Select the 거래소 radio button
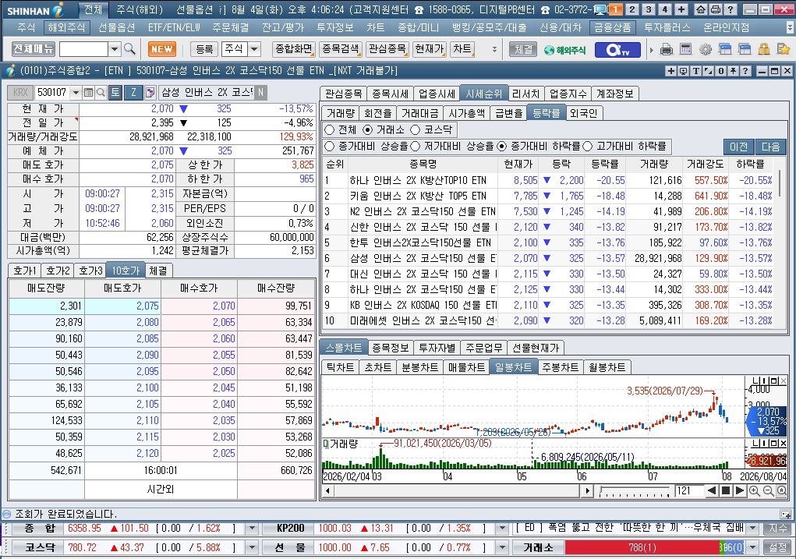Viewport: 796px width, 559px height. point(367,130)
